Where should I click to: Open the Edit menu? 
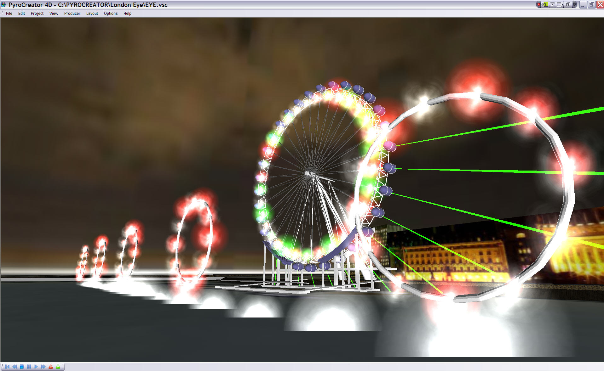pos(21,13)
